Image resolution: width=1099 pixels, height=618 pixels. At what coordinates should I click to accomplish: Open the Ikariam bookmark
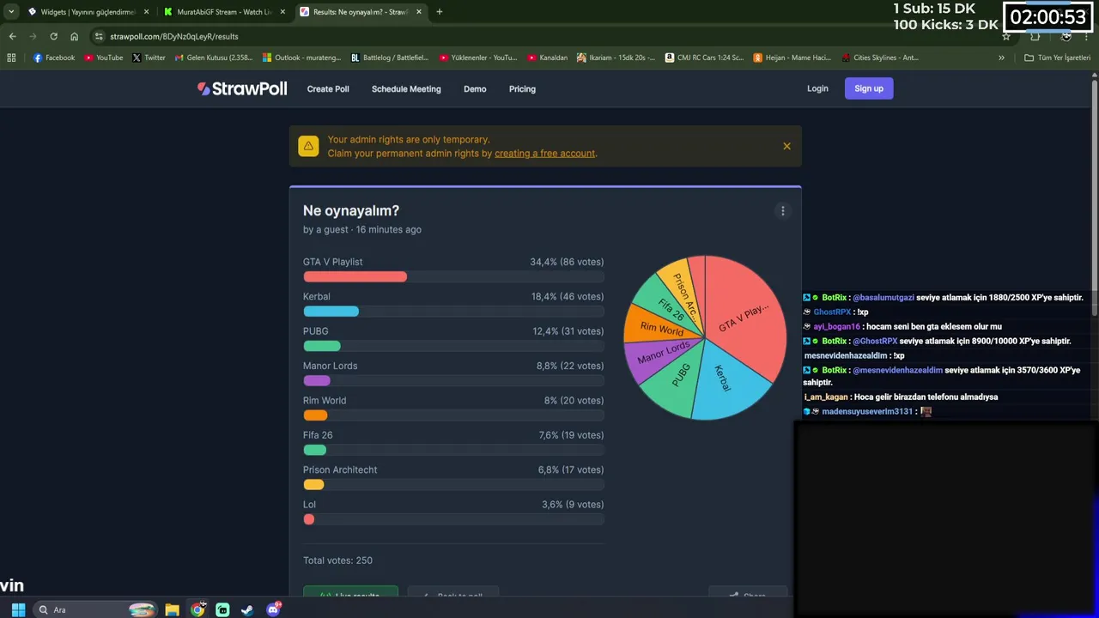click(x=616, y=58)
